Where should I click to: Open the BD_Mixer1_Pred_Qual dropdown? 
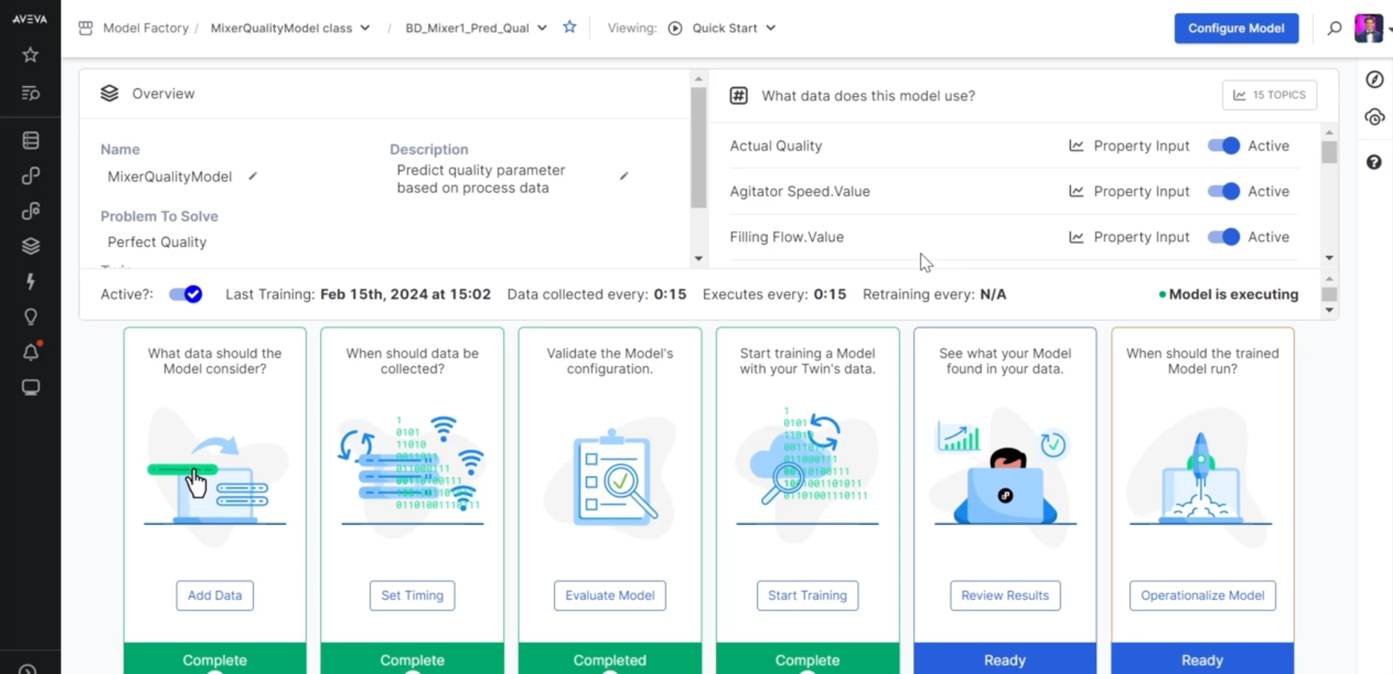542,28
